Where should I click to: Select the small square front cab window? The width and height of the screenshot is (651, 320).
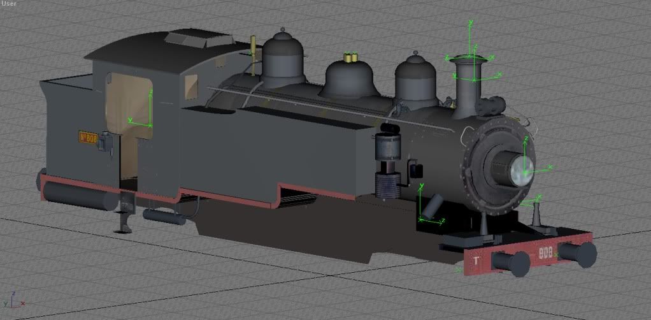click(191, 87)
